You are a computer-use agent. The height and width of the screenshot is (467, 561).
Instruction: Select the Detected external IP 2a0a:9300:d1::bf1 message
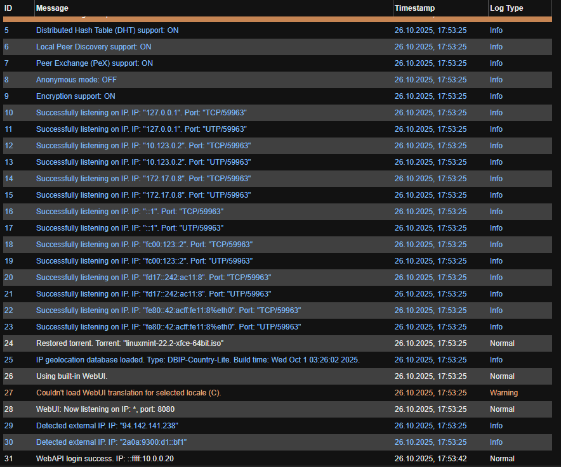pos(111,442)
